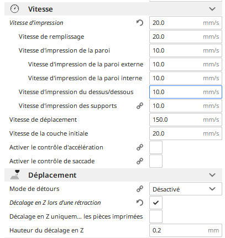Click link icon next to Mode de détours
Screen dimensions: 225x238
[140, 189]
